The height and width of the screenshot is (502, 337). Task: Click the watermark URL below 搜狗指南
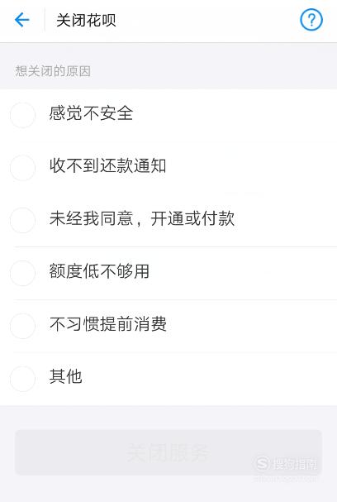(x=285, y=479)
